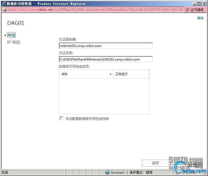Screen dimensions: 208x176
Task: Click the 证书错误 button
Action: 195,10
